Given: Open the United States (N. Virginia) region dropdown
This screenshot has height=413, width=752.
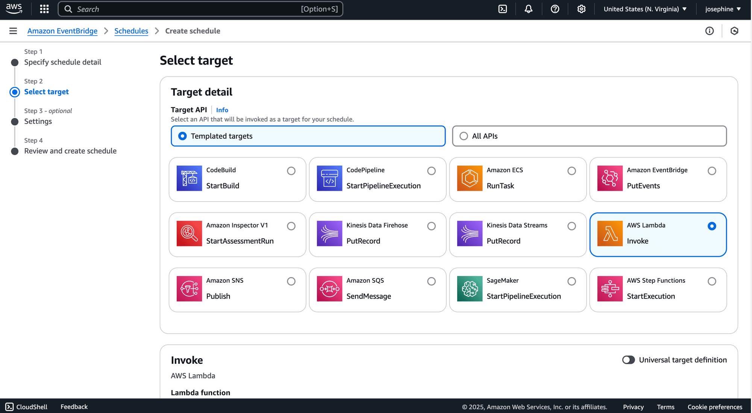Looking at the screenshot, I should tap(645, 9).
